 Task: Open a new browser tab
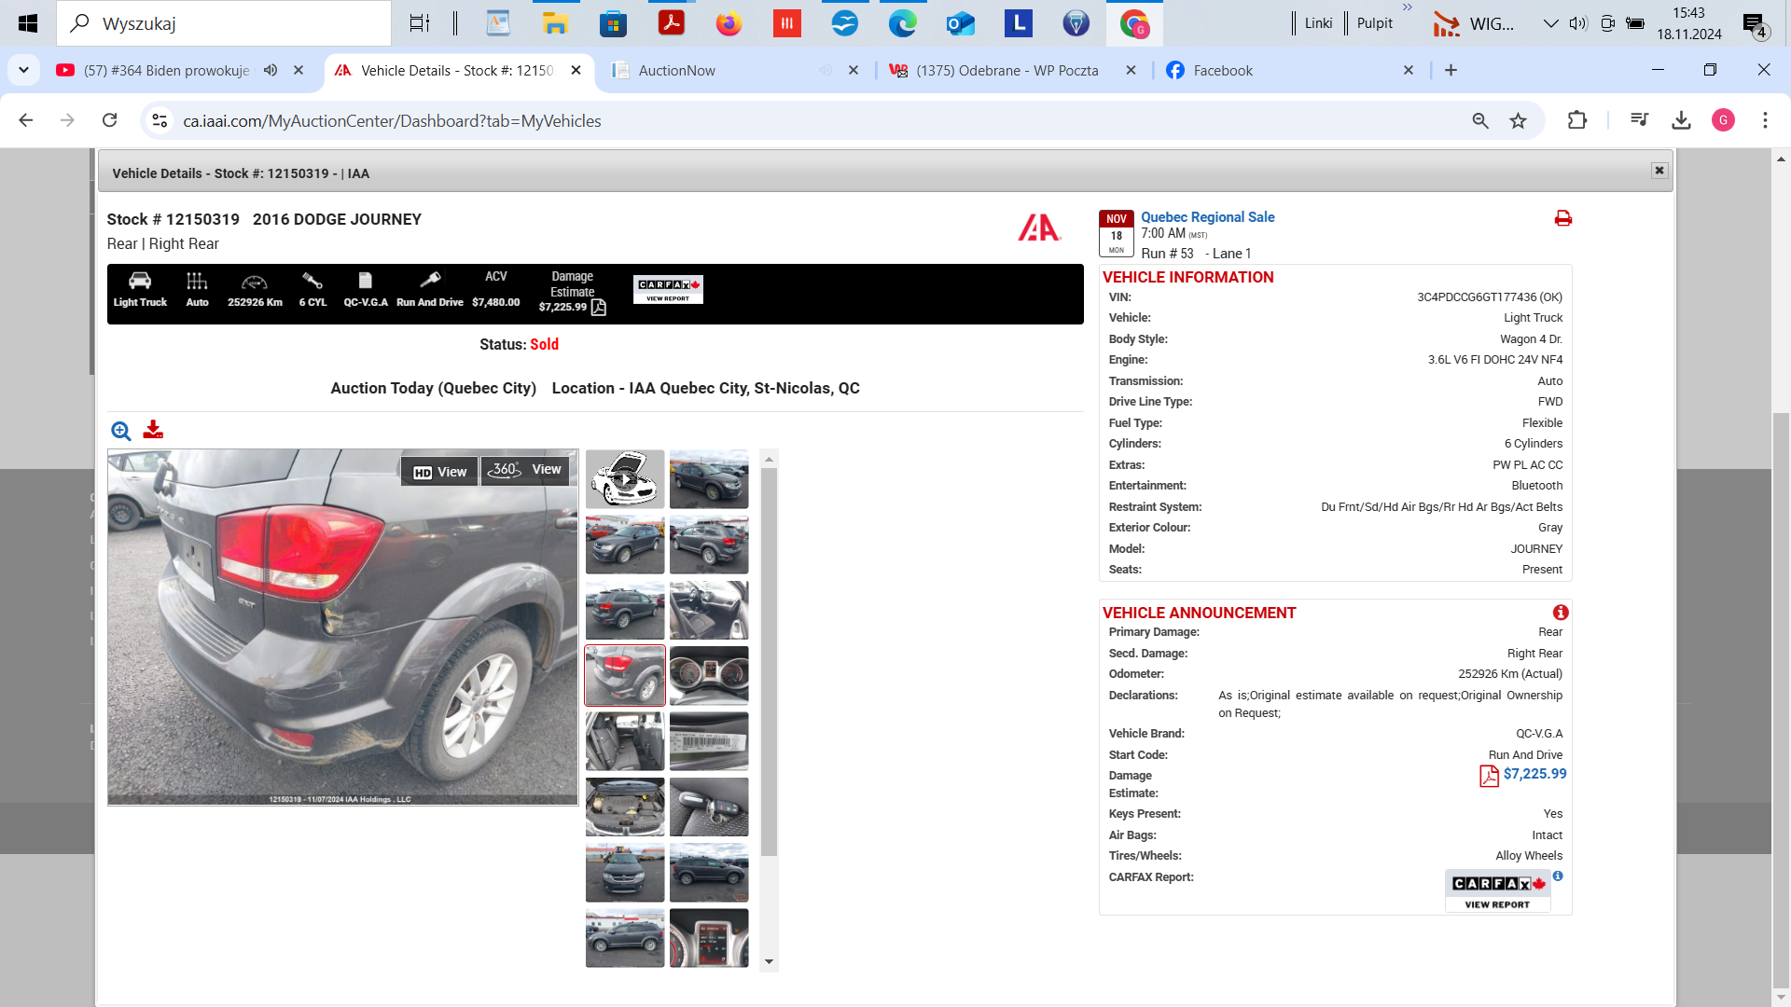tap(1451, 70)
